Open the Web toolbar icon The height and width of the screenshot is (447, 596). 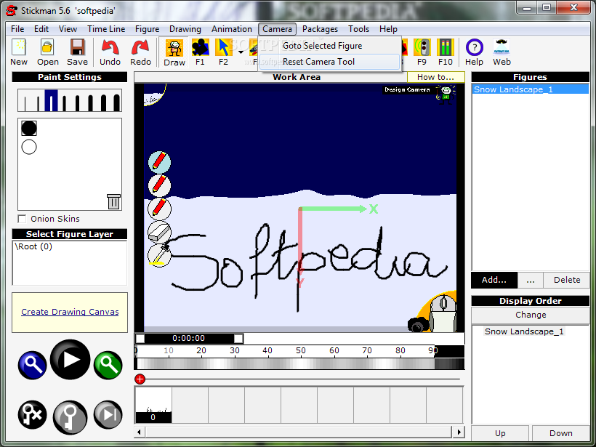click(502, 52)
